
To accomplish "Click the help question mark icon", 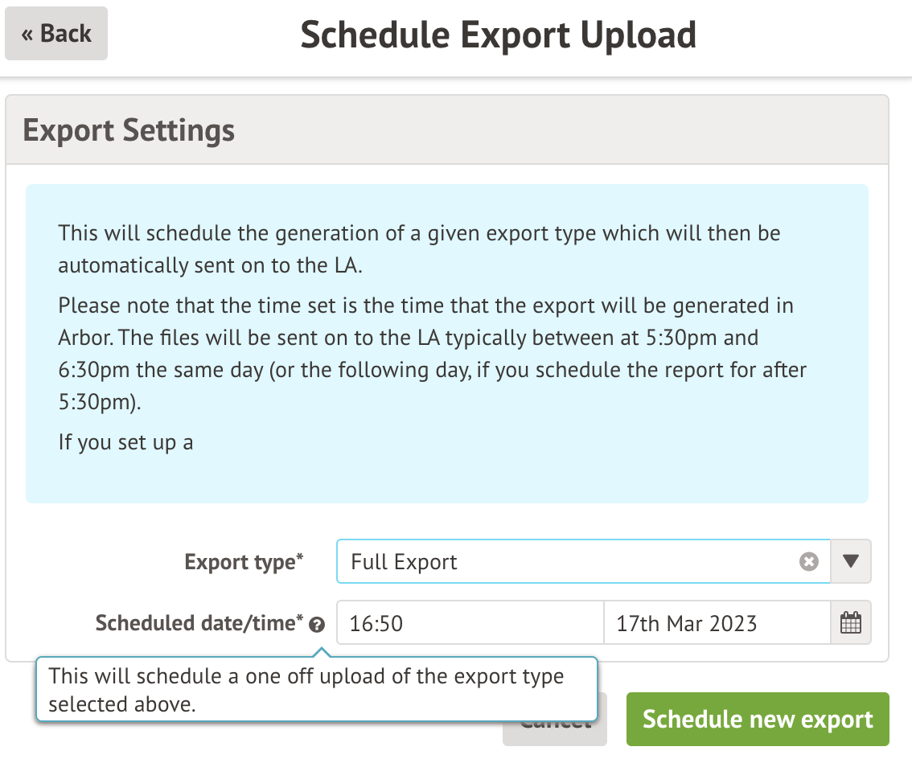I will 317,625.
